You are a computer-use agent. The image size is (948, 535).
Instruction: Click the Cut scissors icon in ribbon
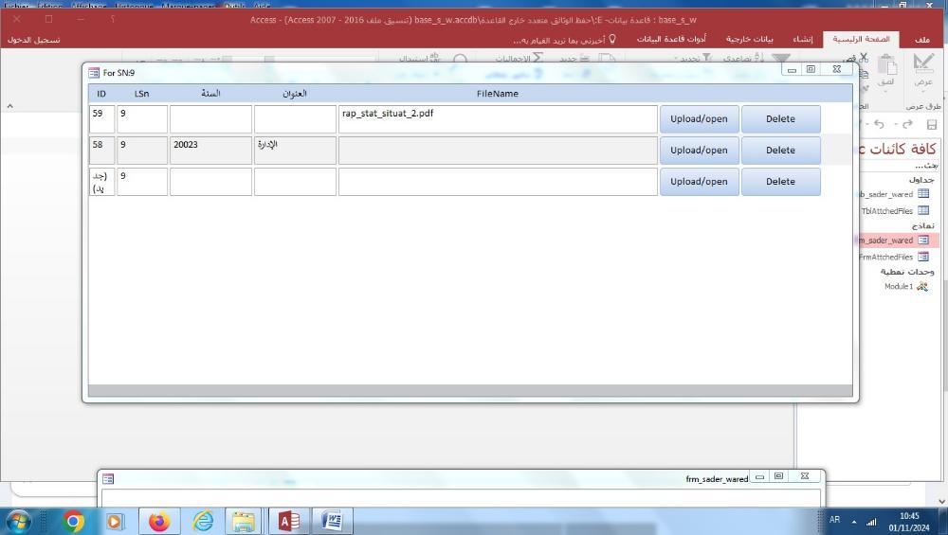[x=864, y=58]
